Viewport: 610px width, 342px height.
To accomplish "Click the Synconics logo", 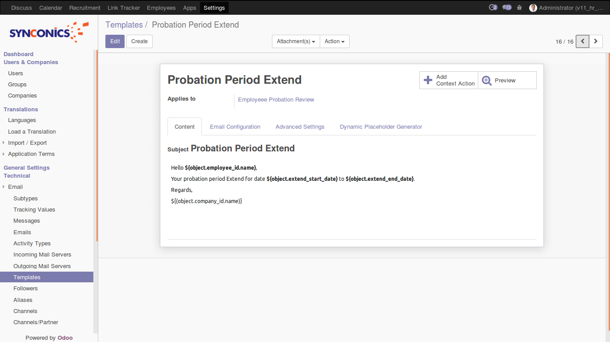I will click(49, 33).
